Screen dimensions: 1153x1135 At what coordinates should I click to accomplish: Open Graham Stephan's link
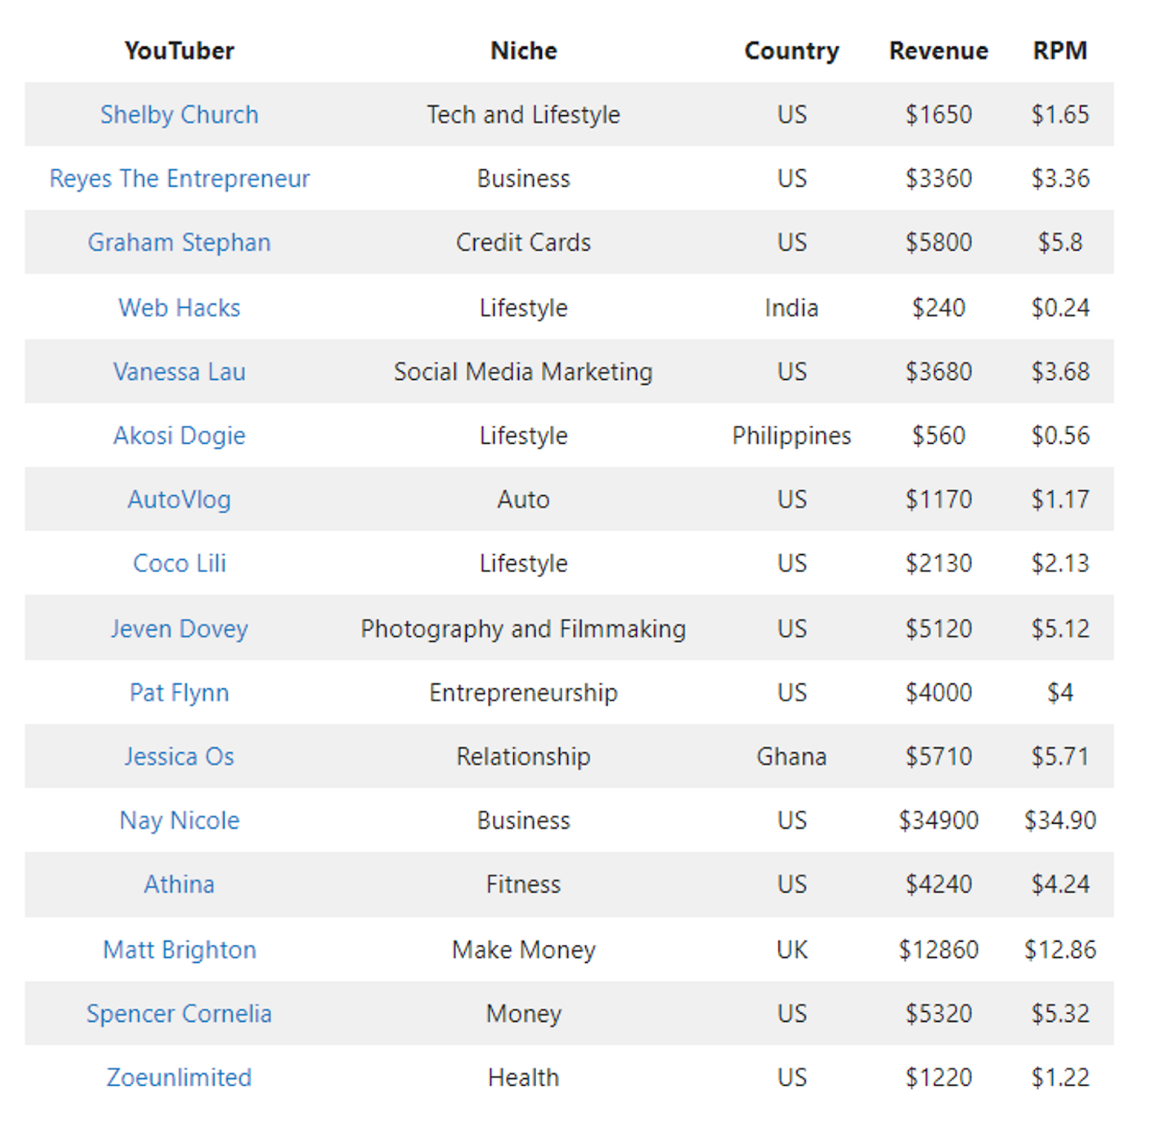pos(179,242)
